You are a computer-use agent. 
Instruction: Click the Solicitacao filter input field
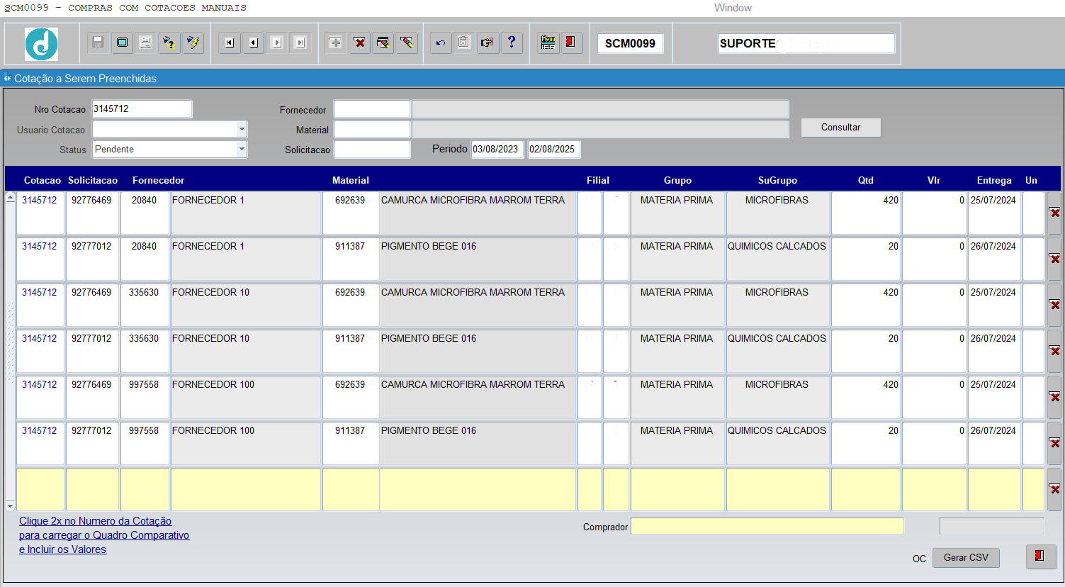pos(372,149)
